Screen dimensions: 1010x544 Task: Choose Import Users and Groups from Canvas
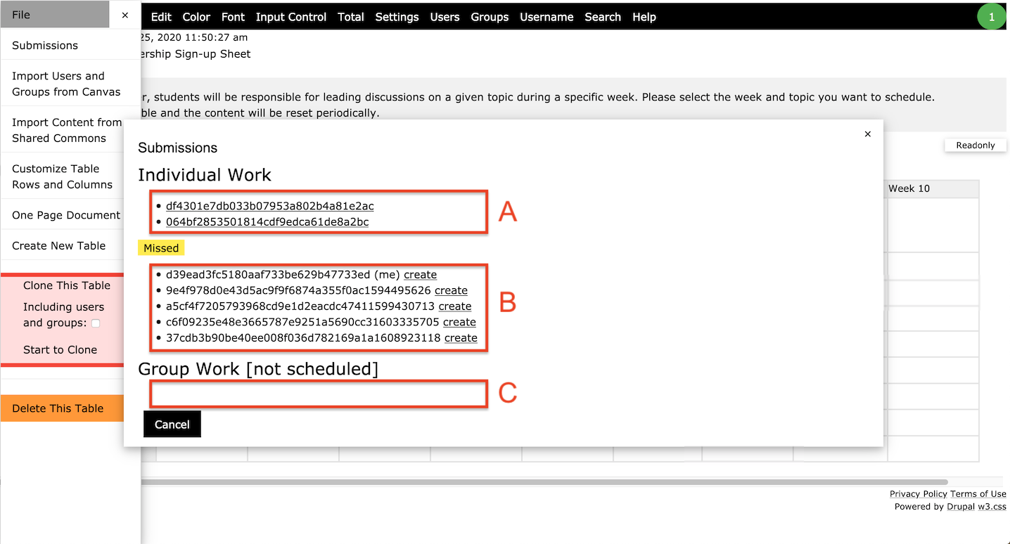click(x=70, y=84)
